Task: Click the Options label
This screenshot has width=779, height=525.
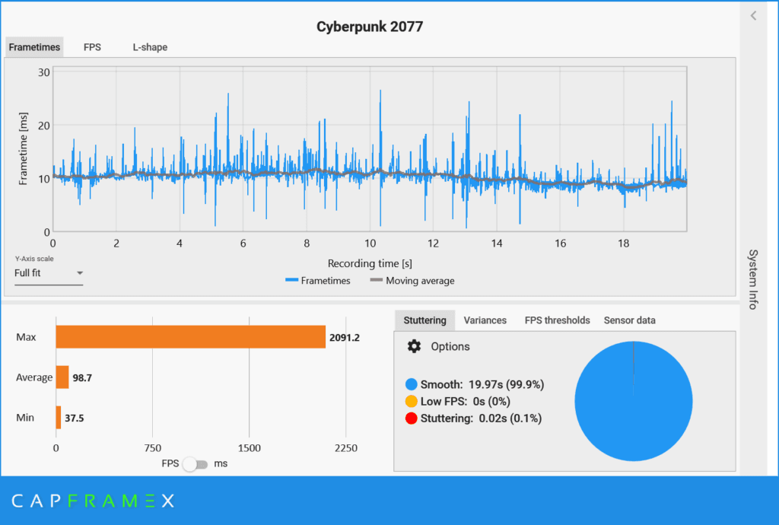Action: (450, 347)
